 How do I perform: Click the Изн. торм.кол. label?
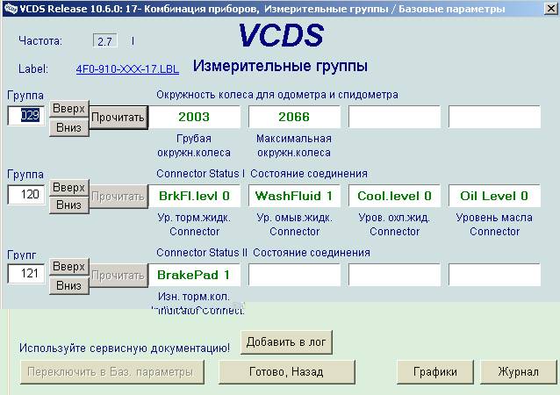(194, 297)
